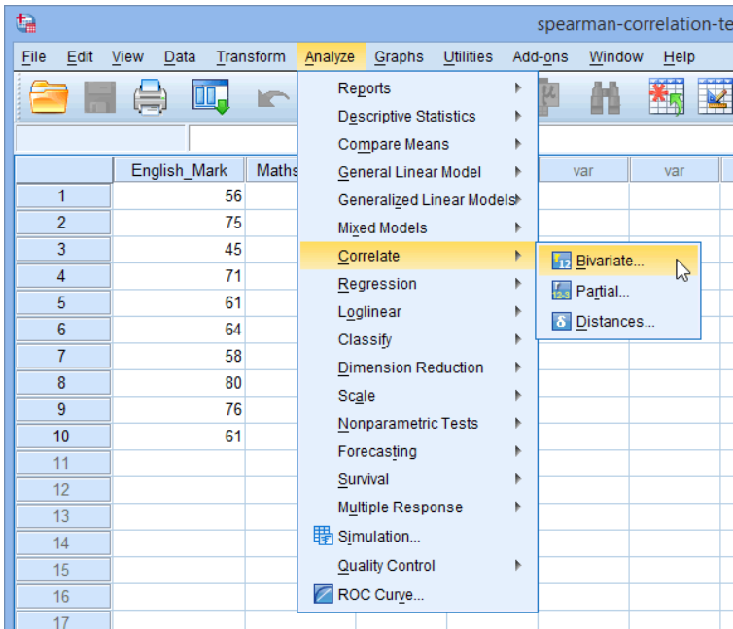Expand the Mixed Models submenu
Viewport: 733px width, 629px height.
(417, 227)
